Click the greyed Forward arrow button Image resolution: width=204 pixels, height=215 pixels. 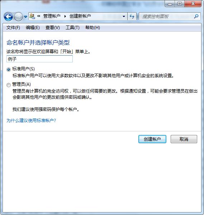pos(19,17)
